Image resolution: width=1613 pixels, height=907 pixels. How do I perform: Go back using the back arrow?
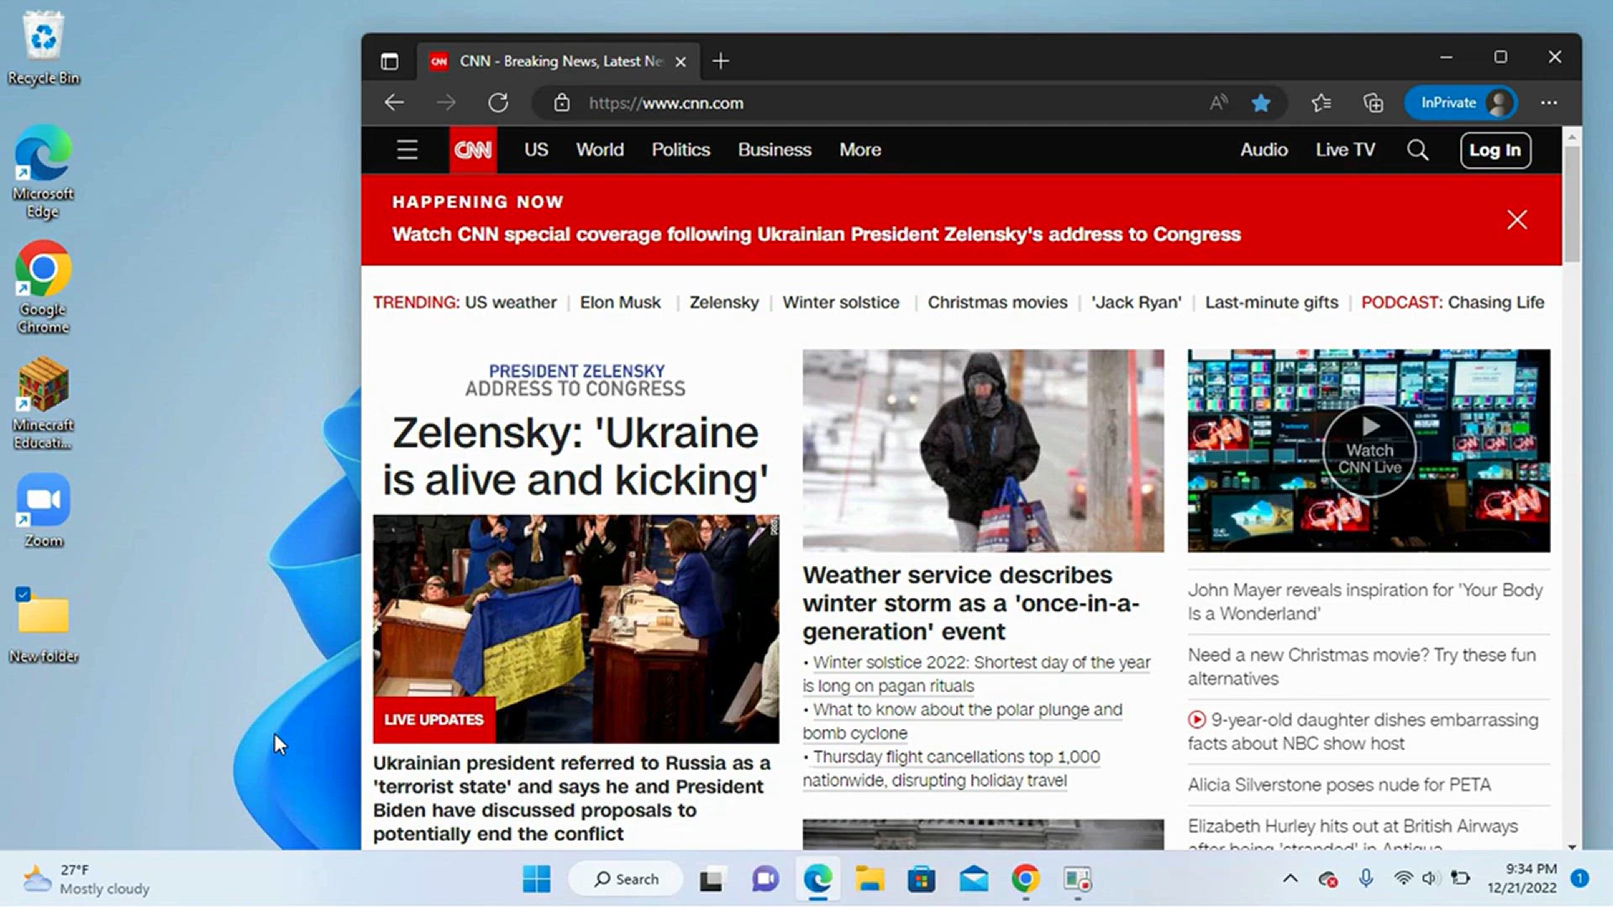click(394, 102)
